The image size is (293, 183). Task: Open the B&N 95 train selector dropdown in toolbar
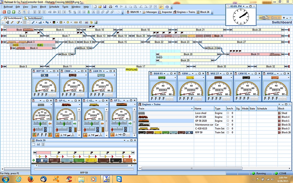[140, 12]
